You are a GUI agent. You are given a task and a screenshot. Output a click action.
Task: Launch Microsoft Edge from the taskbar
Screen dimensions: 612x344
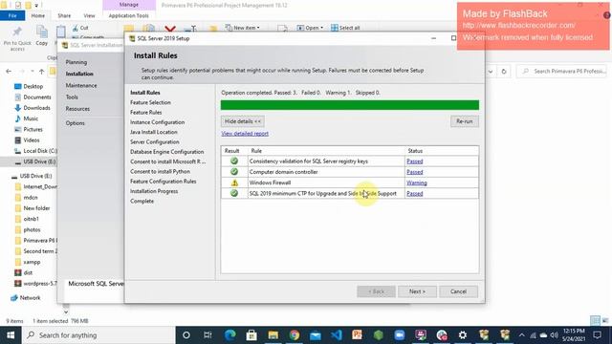click(x=229, y=335)
